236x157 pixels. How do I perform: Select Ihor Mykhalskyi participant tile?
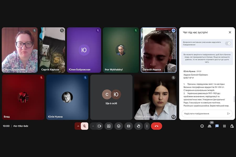121,50
